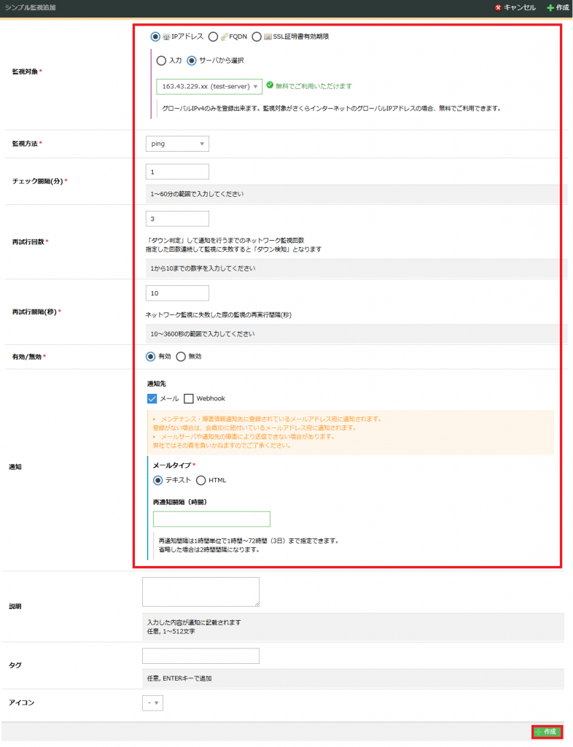
Task: Set monitoring to 無効
Action: [x=181, y=357]
